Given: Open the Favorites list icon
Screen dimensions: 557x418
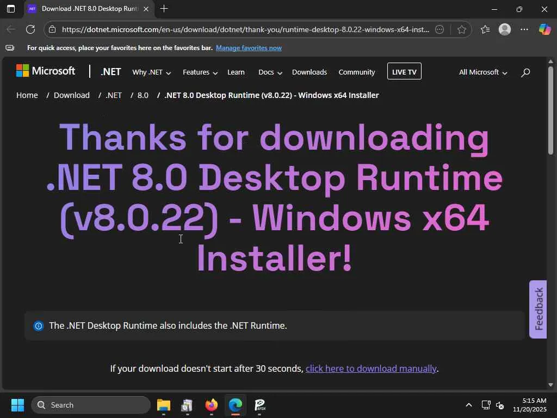Looking at the screenshot, I should [x=485, y=29].
